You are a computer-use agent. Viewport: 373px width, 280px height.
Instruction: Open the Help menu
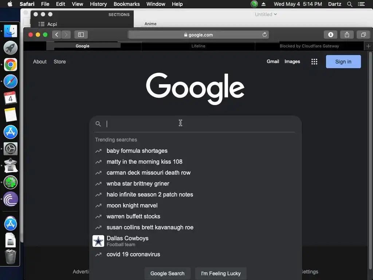[x=177, y=4]
